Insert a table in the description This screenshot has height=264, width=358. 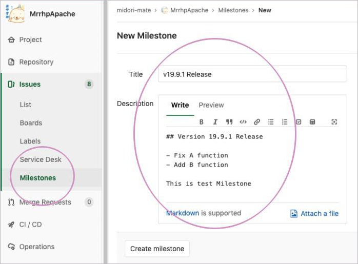[312, 122]
